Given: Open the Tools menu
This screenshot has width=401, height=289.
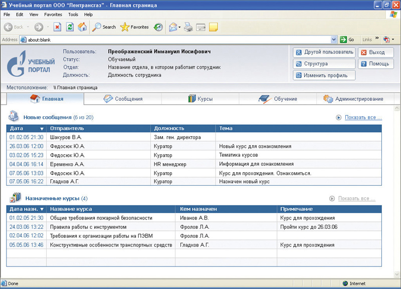Looking at the screenshot, I should 73,15.
